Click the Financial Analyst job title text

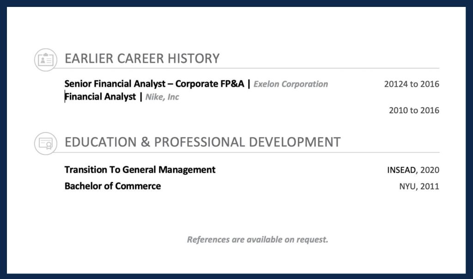[101, 97]
